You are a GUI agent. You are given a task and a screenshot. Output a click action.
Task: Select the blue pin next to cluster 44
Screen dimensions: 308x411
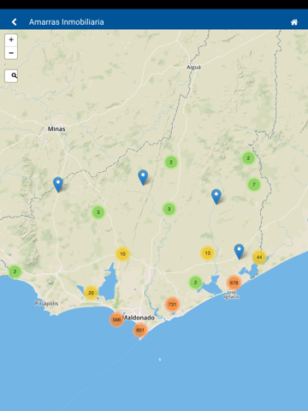coord(239,251)
